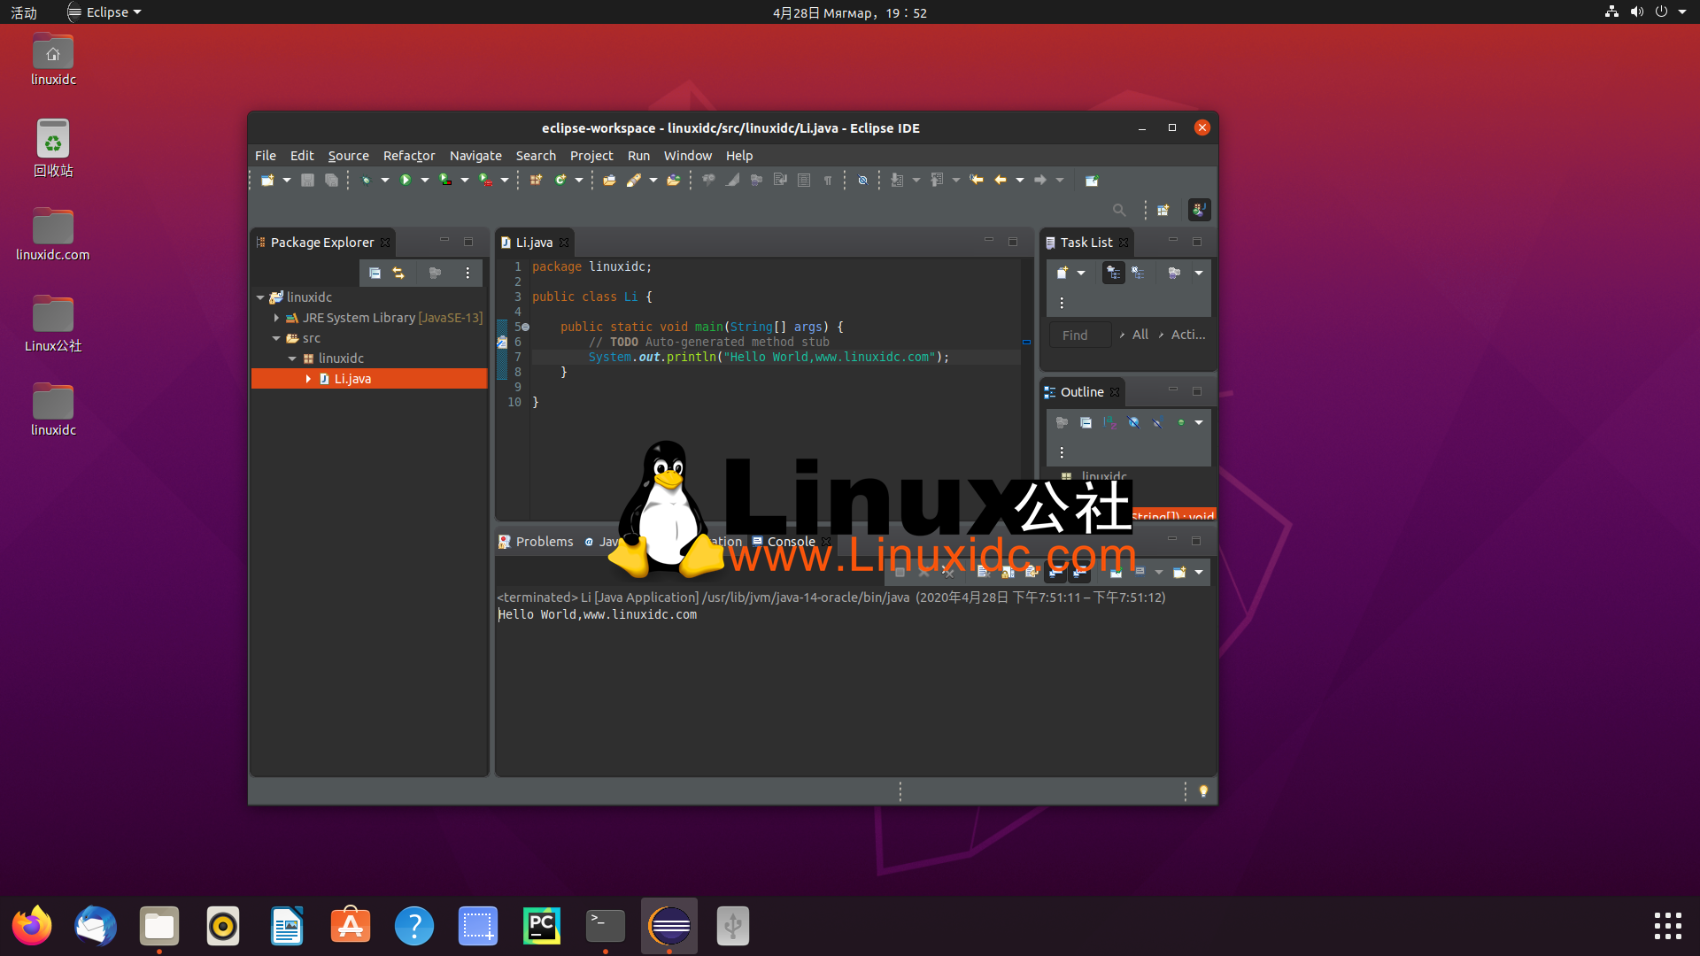Click Pin Console icon
This screenshot has height=956, width=1700.
tap(1116, 572)
